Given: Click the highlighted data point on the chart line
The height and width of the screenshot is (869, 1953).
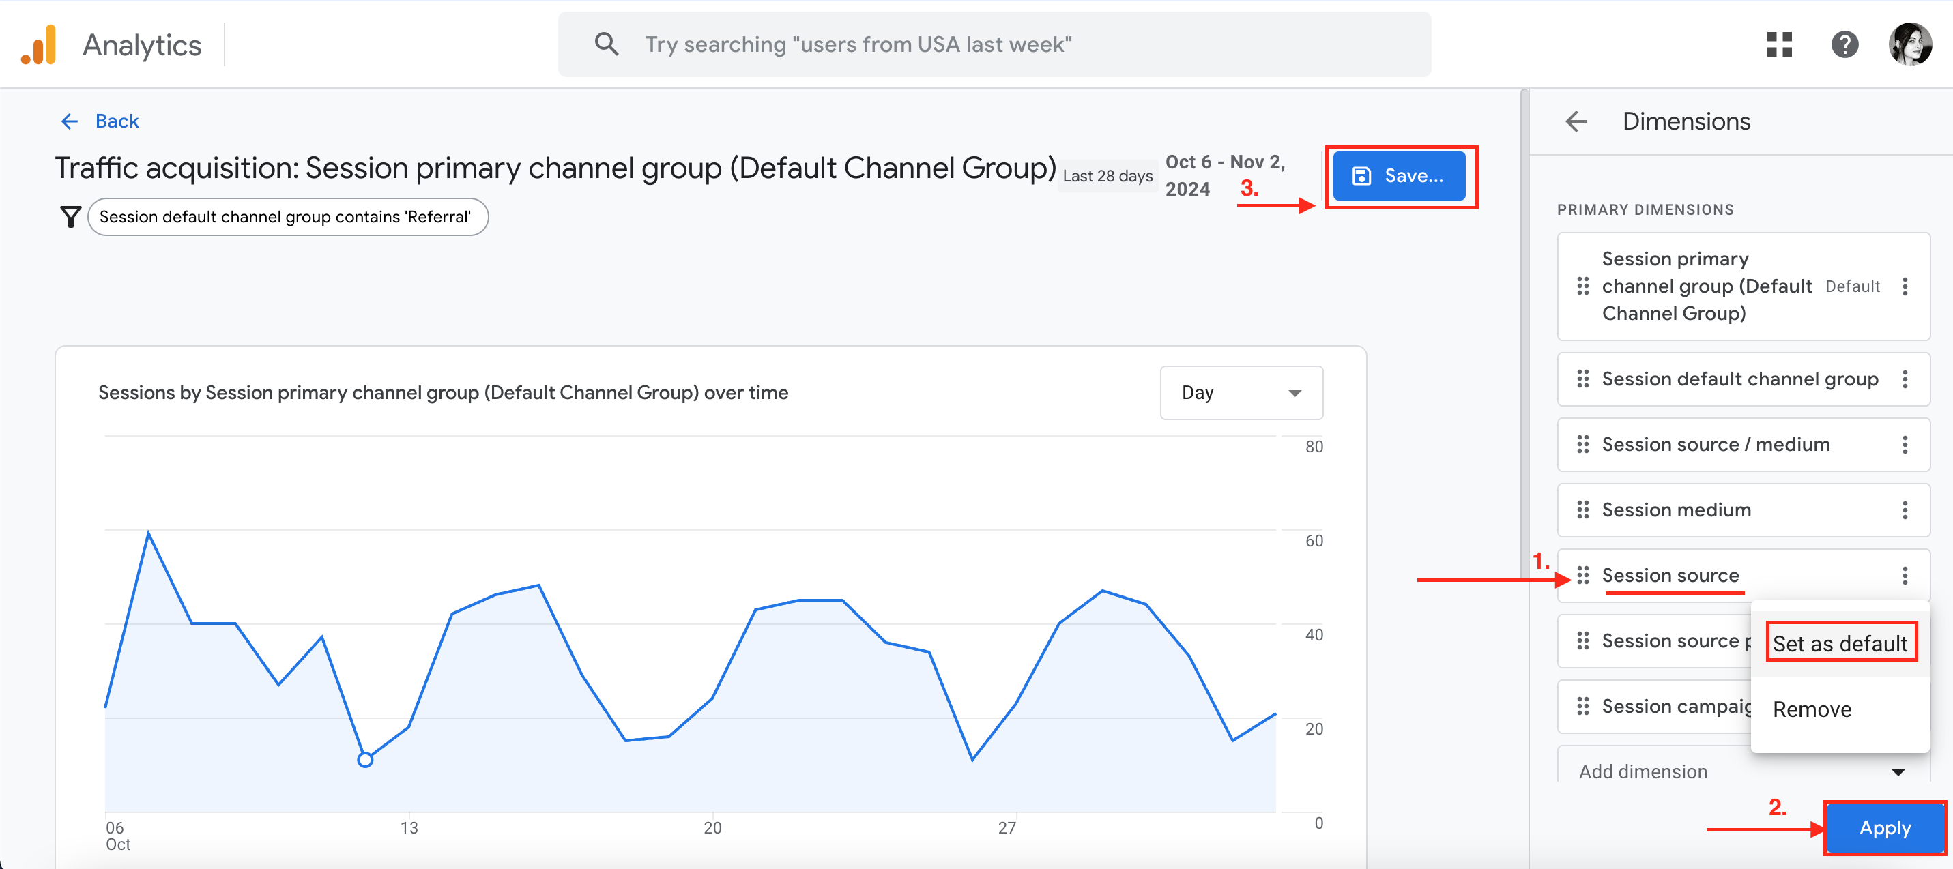Looking at the screenshot, I should coord(364,759).
